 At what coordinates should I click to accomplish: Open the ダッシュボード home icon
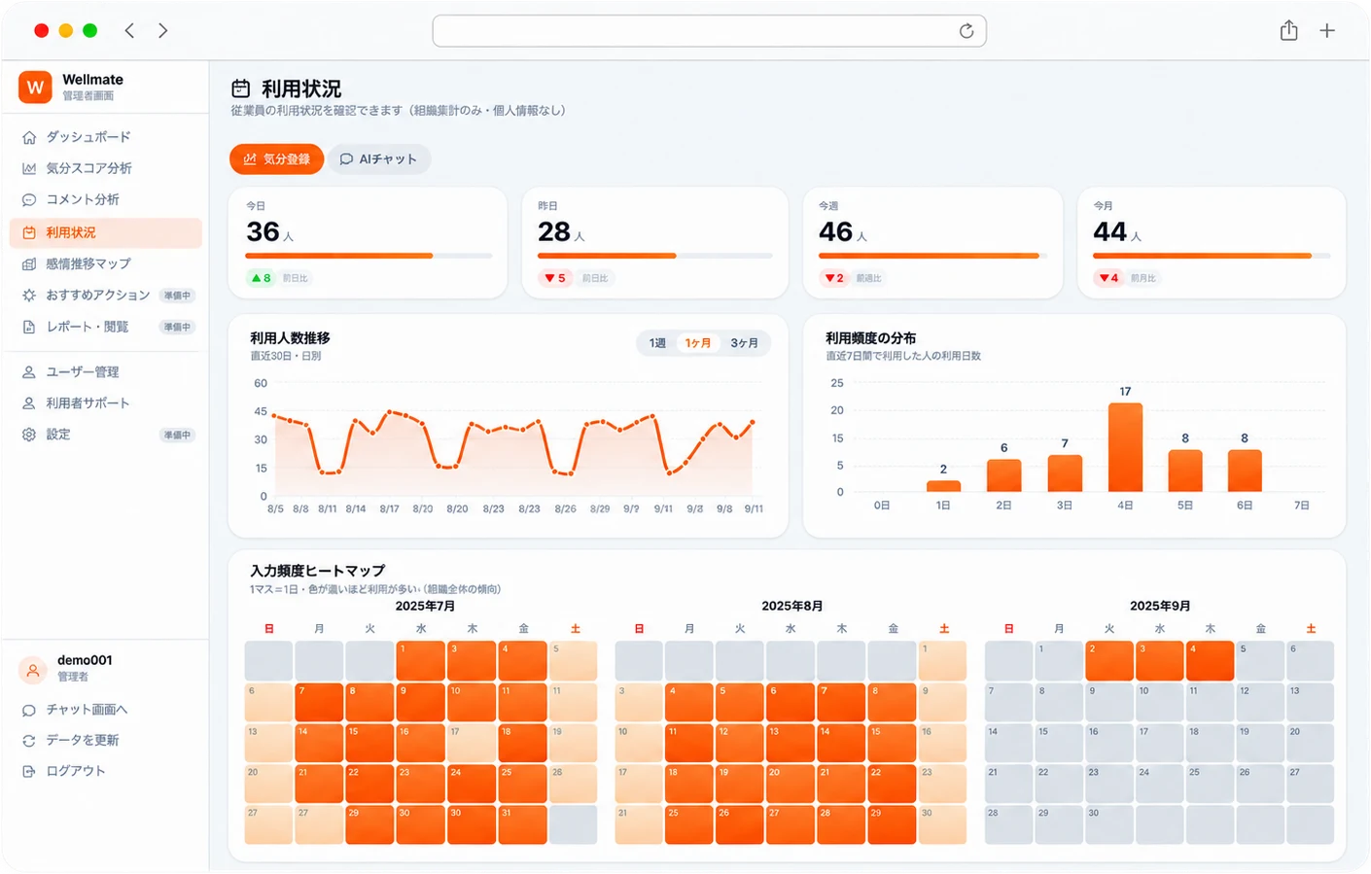pyautogui.click(x=29, y=137)
